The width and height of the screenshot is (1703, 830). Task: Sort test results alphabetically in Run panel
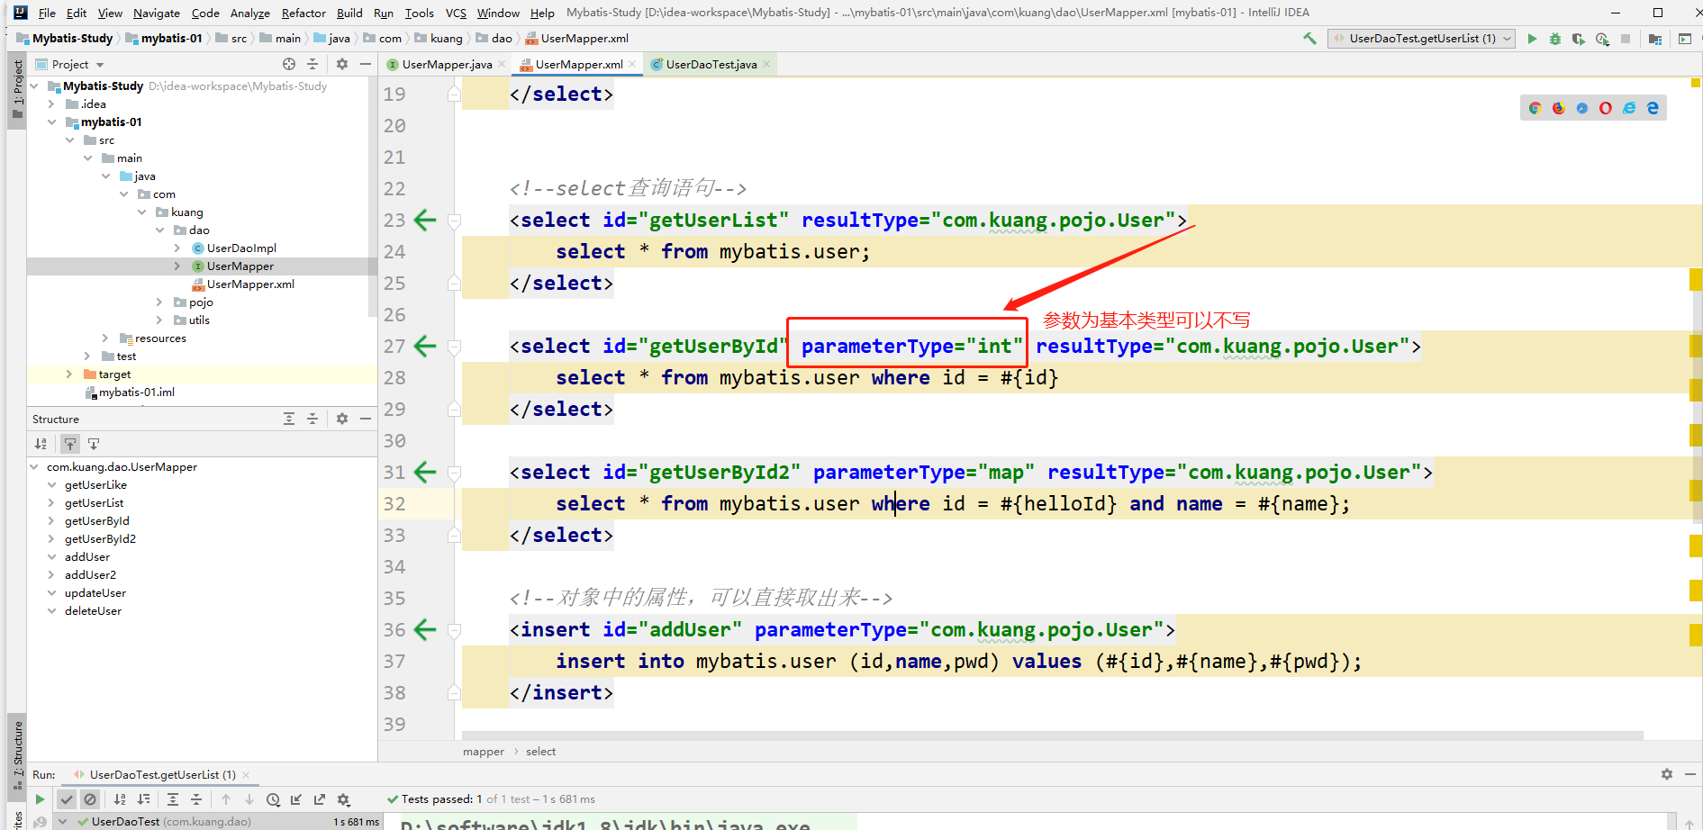coord(120,799)
